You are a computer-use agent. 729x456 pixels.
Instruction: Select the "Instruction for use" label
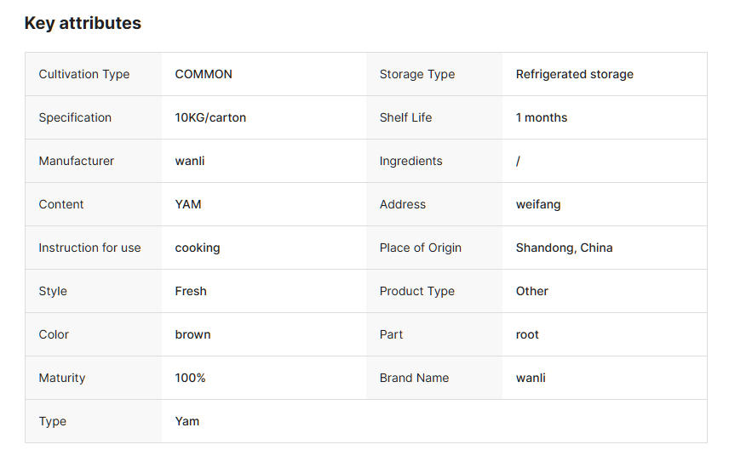[89, 248]
